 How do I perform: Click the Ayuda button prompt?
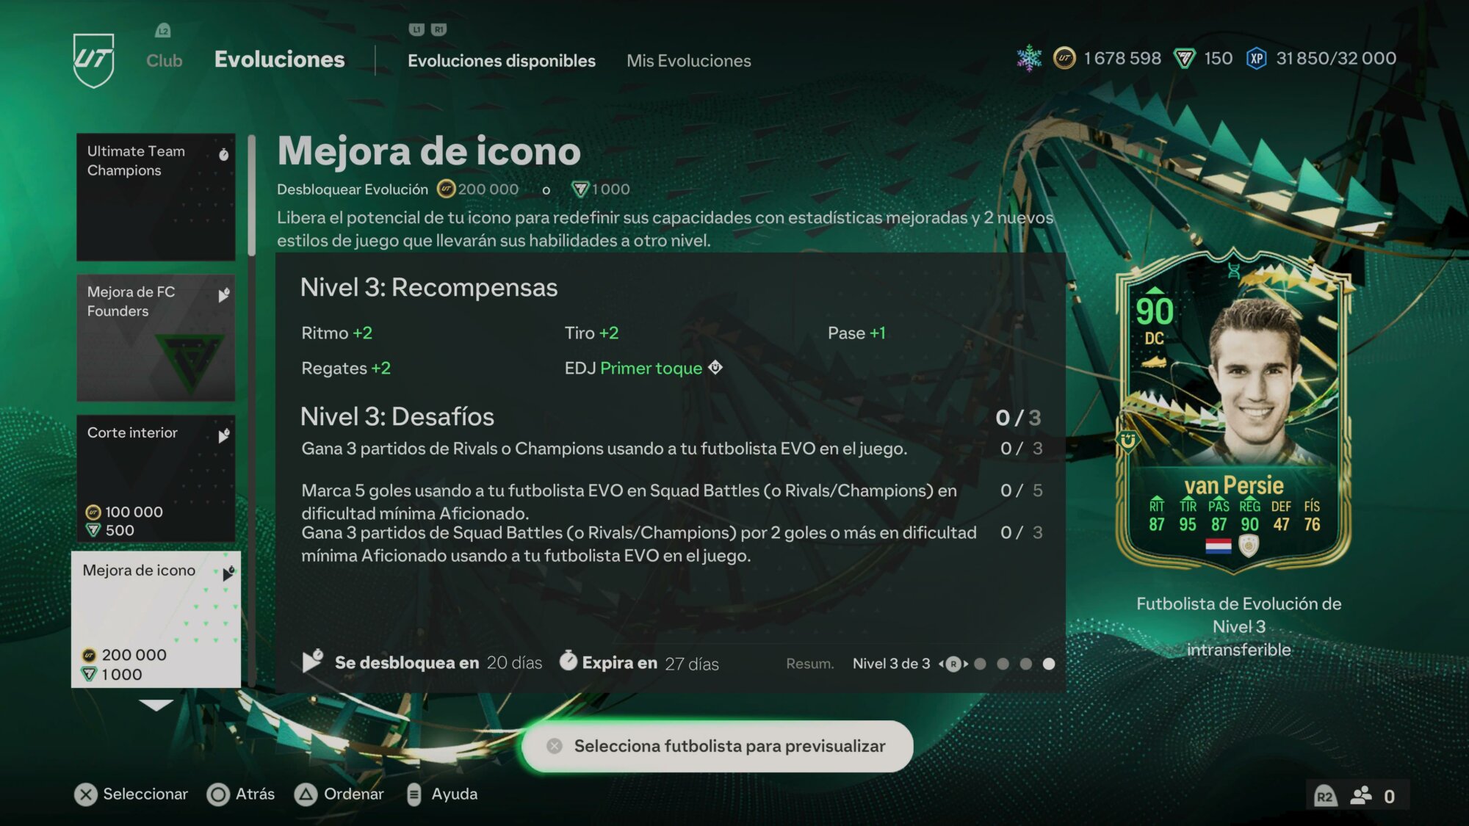(442, 794)
